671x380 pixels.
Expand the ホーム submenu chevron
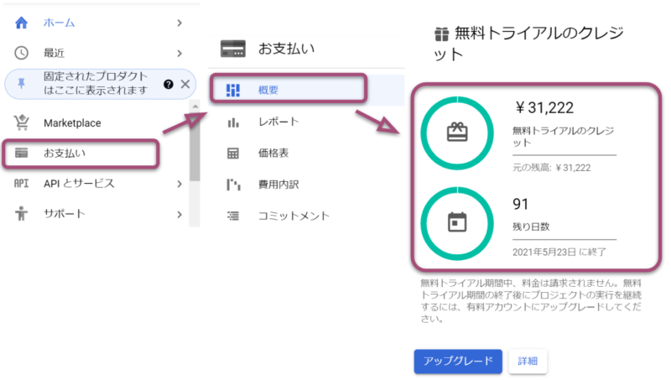(x=179, y=24)
